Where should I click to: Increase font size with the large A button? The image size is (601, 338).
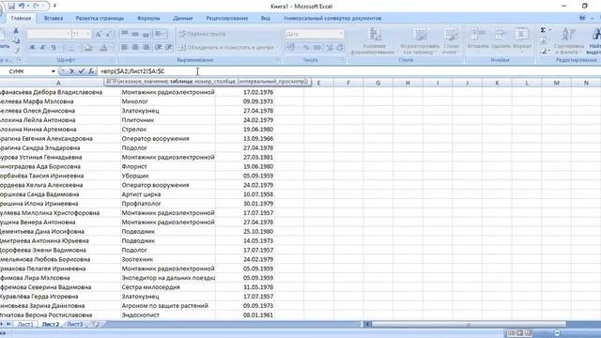point(98,34)
